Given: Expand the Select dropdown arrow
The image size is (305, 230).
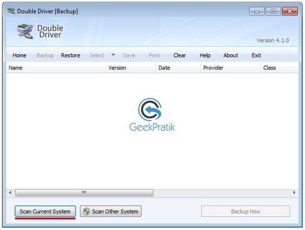Looking at the screenshot, I should [113, 55].
